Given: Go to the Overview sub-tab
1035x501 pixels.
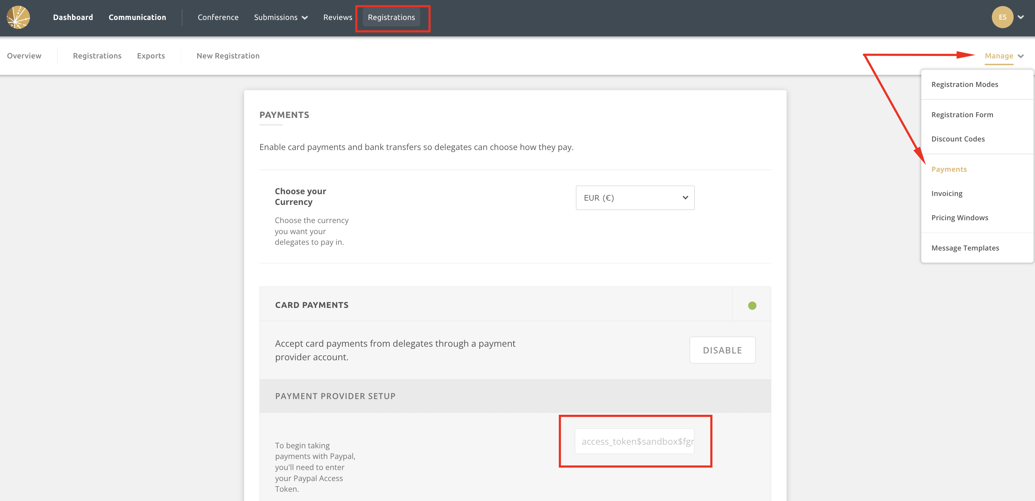Looking at the screenshot, I should tap(24, 56).
